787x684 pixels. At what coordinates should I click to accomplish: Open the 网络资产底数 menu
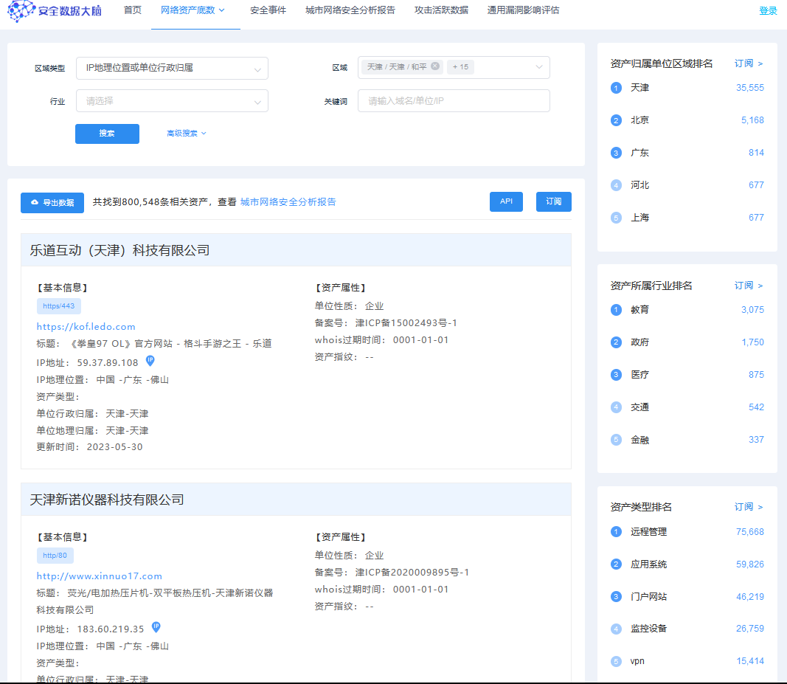click(x=190, y=11)
